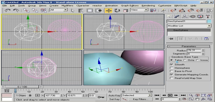215x102 pixels.
Task: Click the Pan View hand icon
Action: tap(197, 99)
